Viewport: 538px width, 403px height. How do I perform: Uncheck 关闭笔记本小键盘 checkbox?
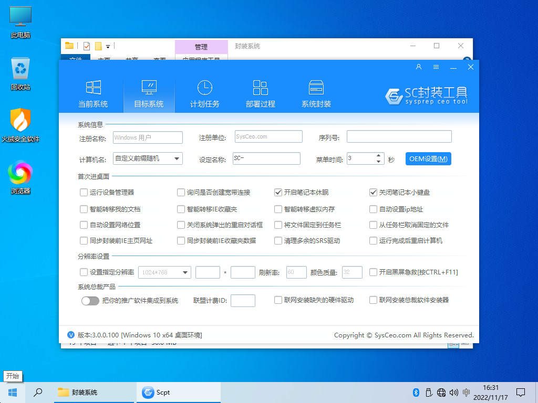pos(373,192)
